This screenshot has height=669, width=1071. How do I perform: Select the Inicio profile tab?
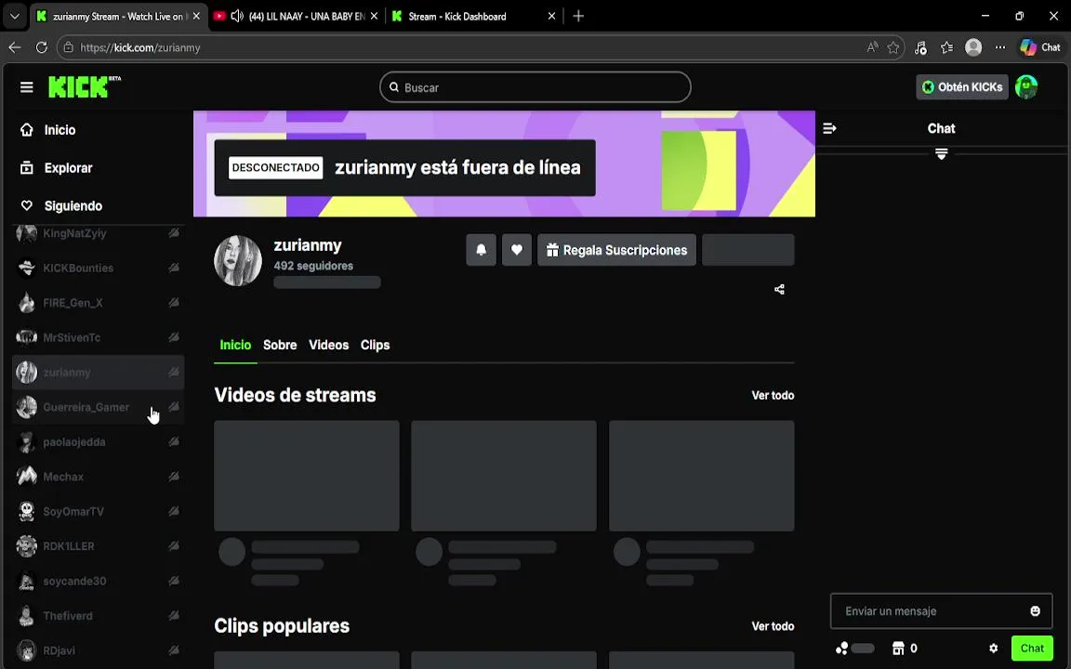235,345
